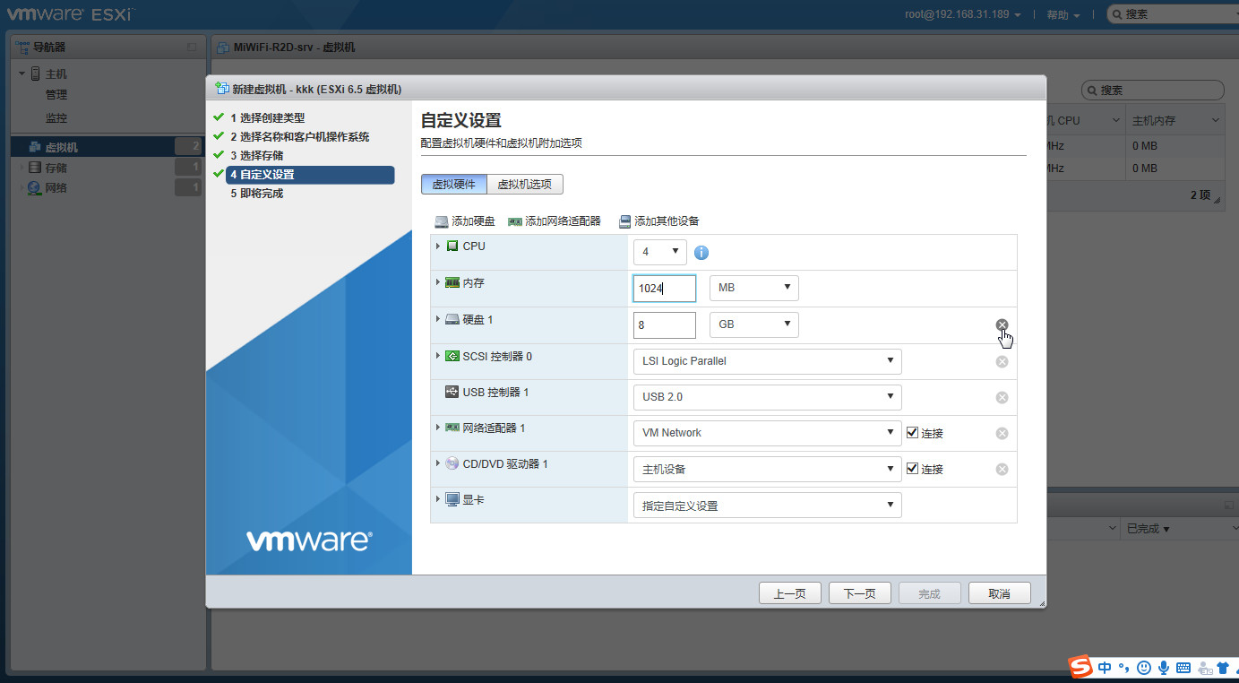Expand the 硬盘 1 settings row
Screen dimensions: 1239x683
click(438, 319)
